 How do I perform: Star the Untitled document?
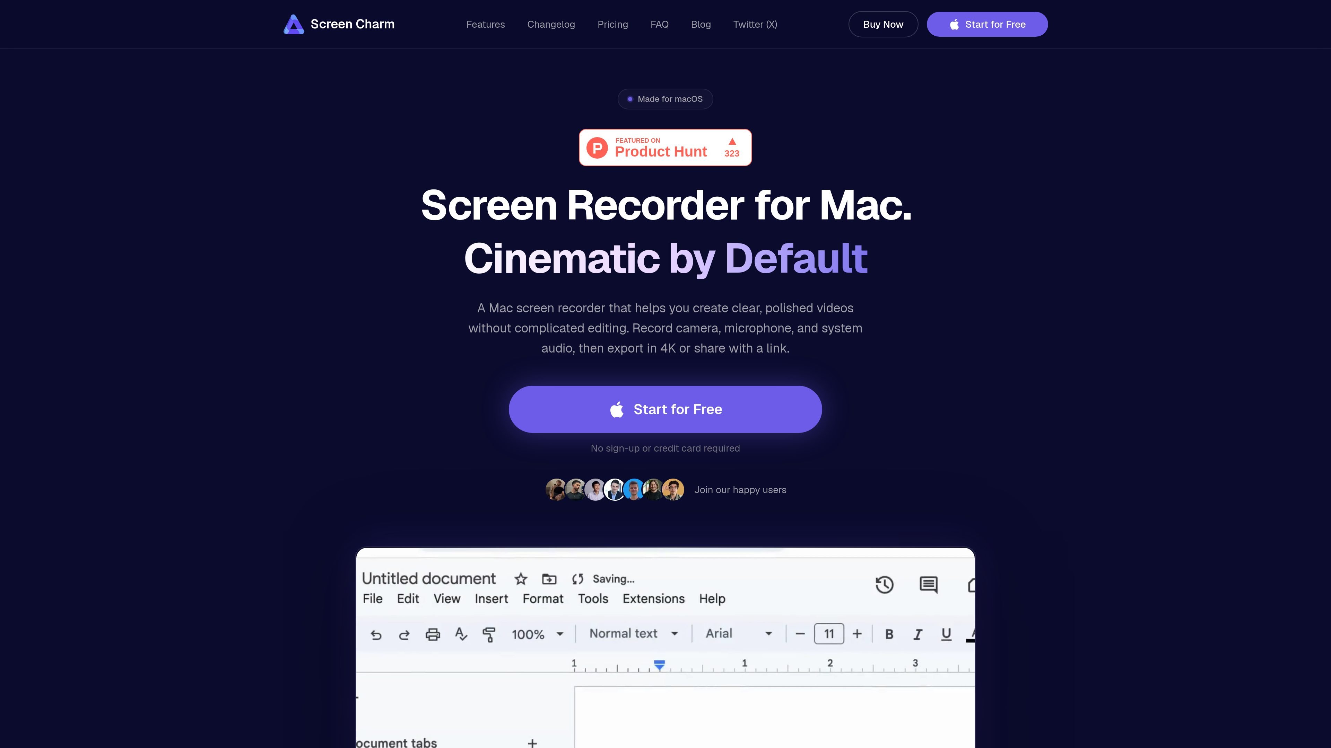(x=520, y=579)
